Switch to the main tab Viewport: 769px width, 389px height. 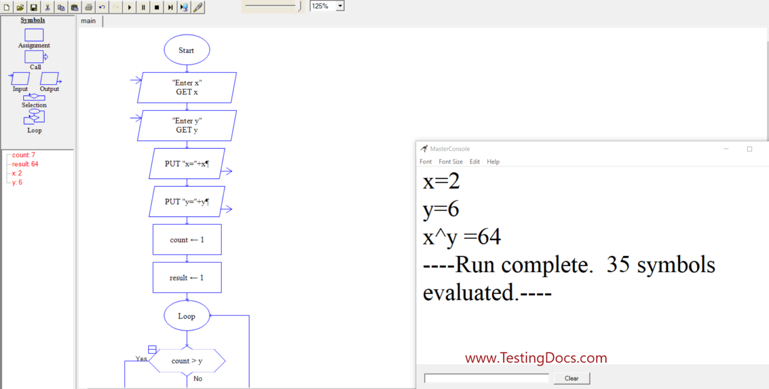tap(89, 21)
